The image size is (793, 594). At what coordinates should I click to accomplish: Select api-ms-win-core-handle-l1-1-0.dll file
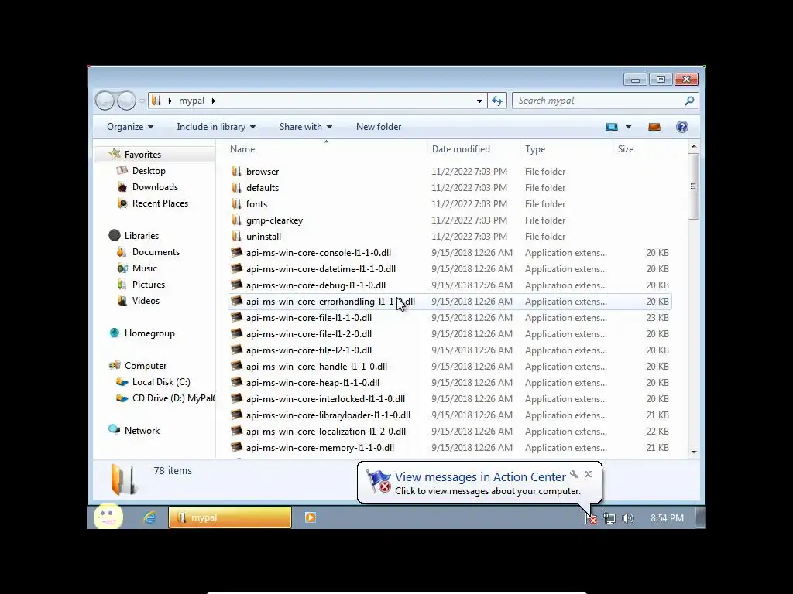317,366
